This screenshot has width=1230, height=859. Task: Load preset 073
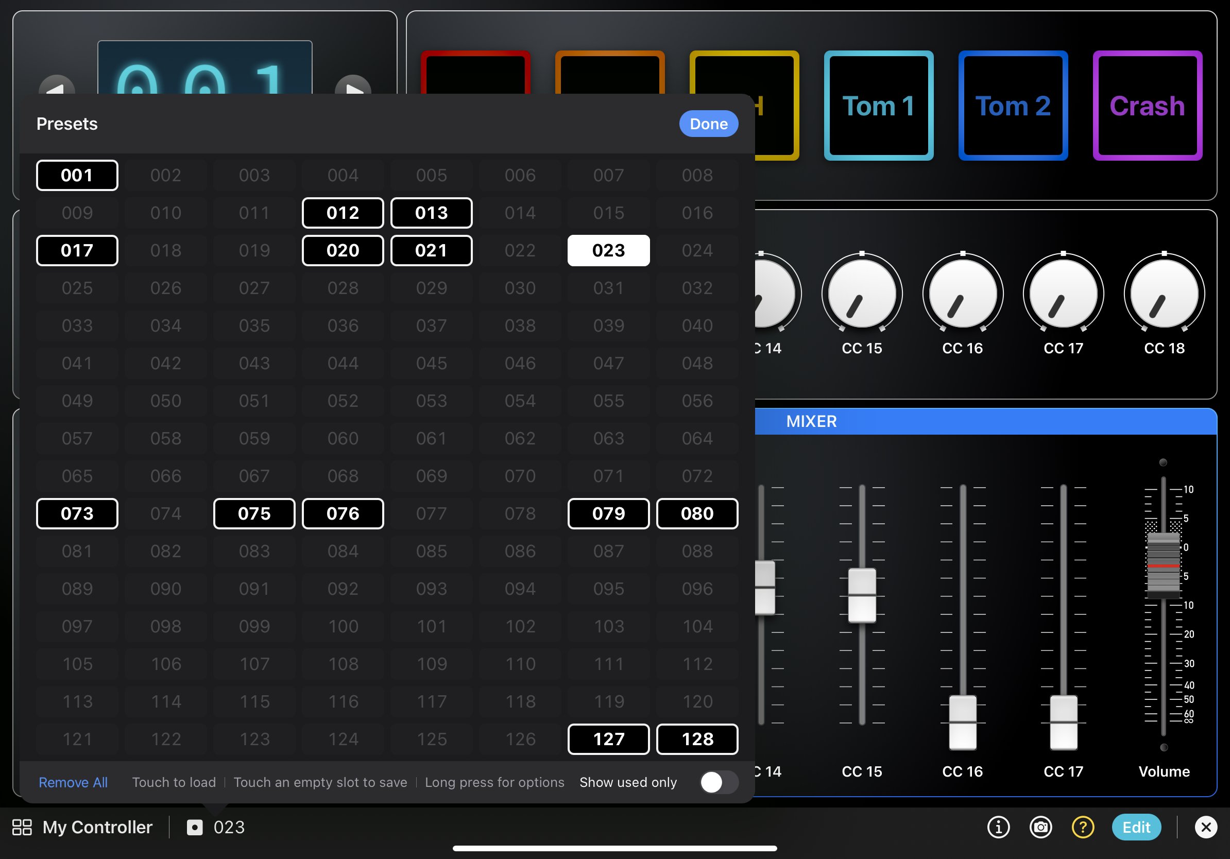pos(77,513)
